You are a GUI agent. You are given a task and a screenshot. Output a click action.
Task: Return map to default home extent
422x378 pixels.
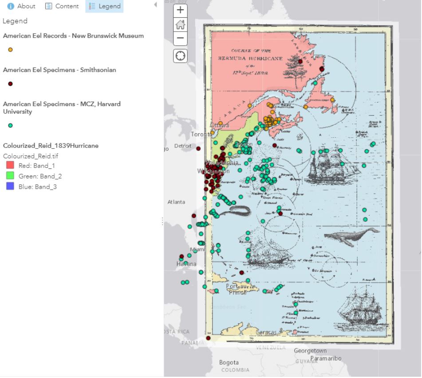(180, 24)
